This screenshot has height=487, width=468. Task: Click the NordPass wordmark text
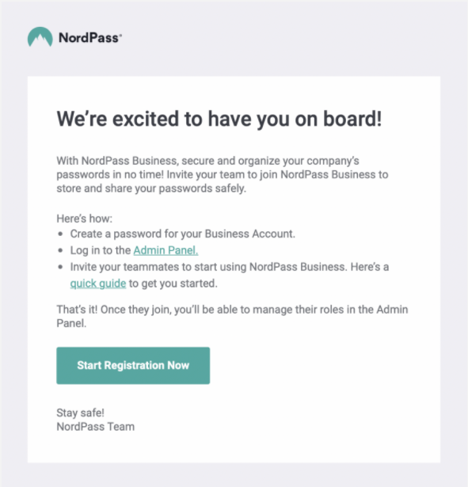[x=90, y=37]
